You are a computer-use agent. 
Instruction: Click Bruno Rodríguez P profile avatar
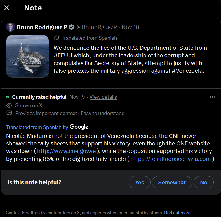tap(11, 27)
